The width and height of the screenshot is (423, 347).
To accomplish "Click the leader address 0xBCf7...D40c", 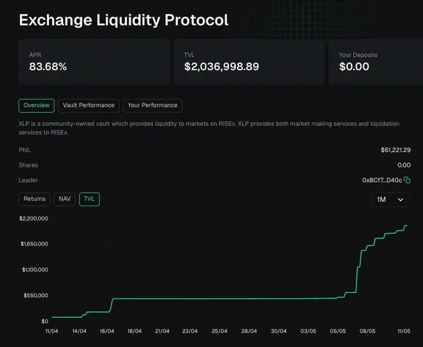I will click(x=382, y=180).
